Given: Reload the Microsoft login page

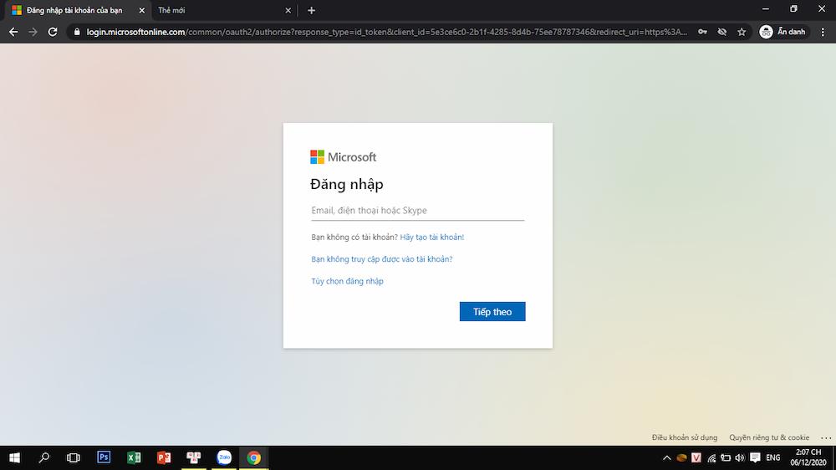Looking at the screenshot, I should pos(52,32).
